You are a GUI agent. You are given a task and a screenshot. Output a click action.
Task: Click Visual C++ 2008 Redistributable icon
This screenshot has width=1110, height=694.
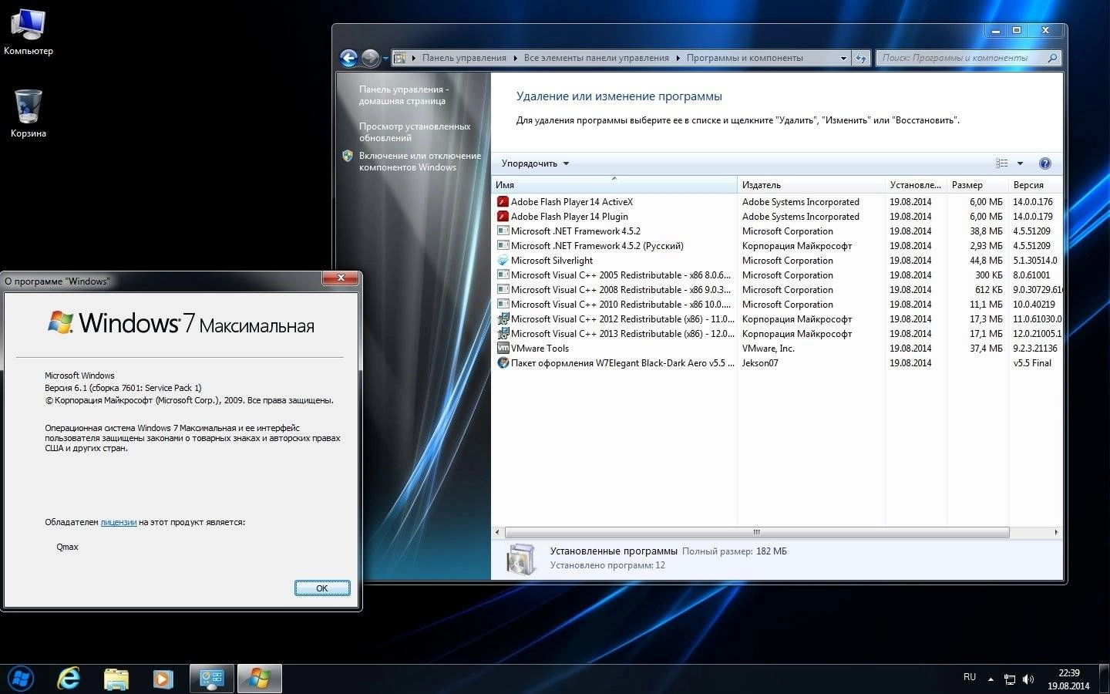point(503,290)
